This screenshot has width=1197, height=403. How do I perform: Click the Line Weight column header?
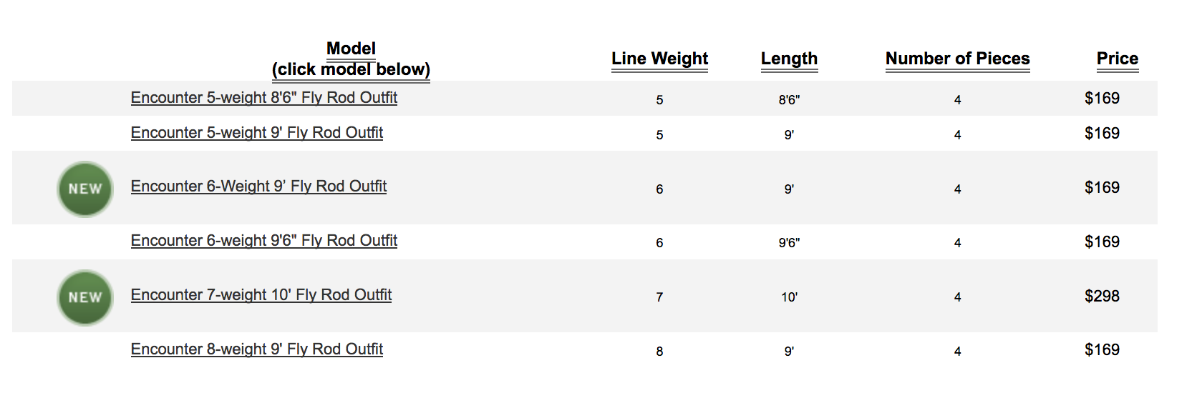point(659,59)
